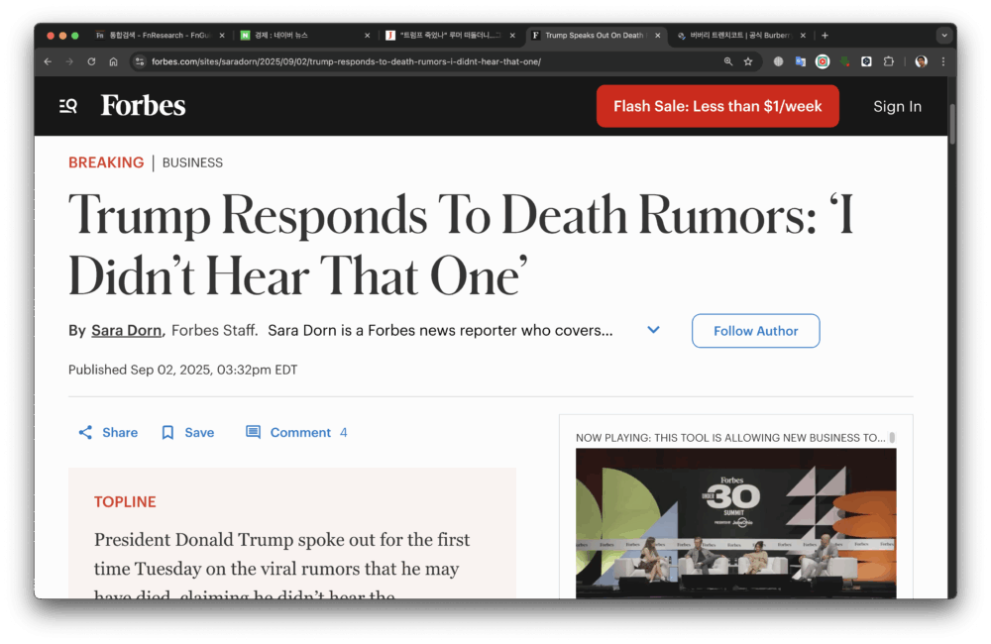Open the Chrome three-dot menu

coord(943,61)
